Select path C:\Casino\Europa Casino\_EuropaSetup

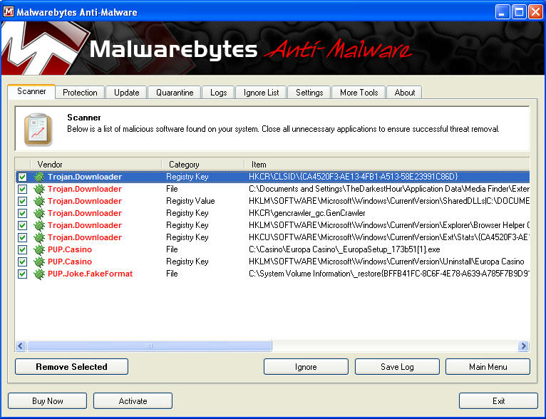pos(344,249)
